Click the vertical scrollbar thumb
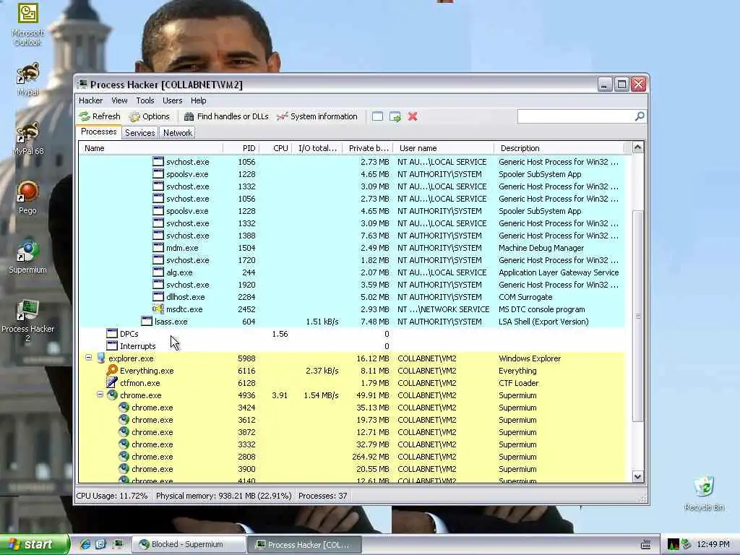 point(637,316)
